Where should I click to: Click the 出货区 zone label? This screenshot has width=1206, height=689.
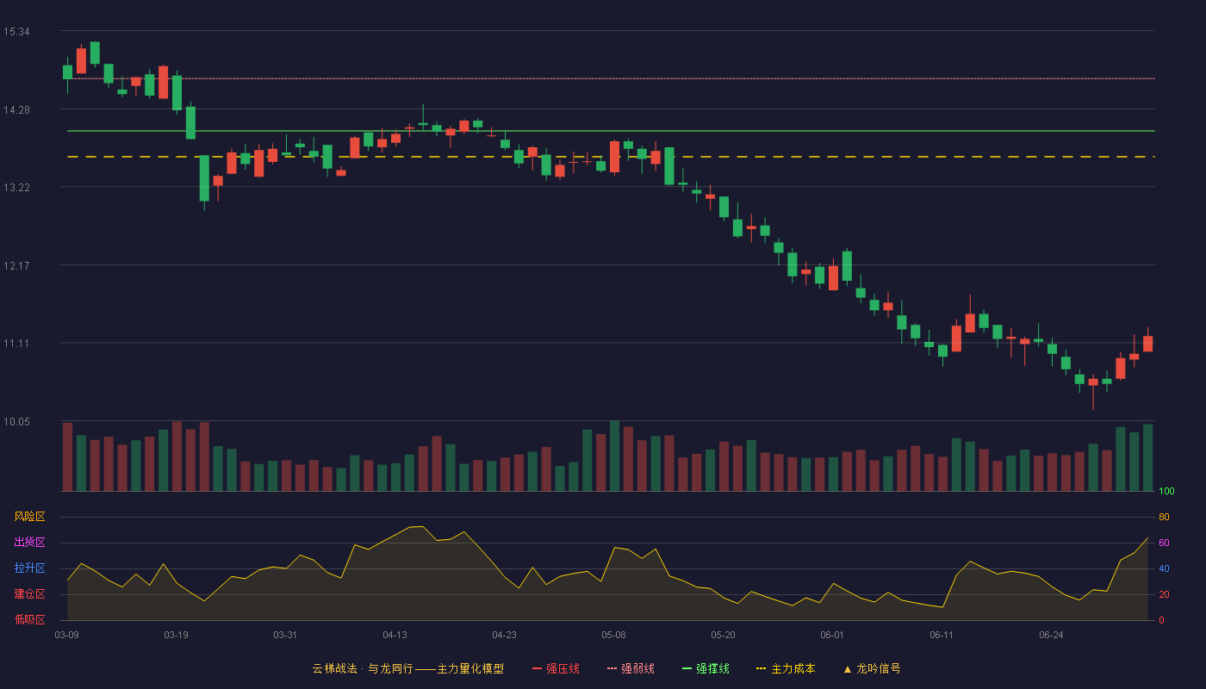[x=29, y=543]
